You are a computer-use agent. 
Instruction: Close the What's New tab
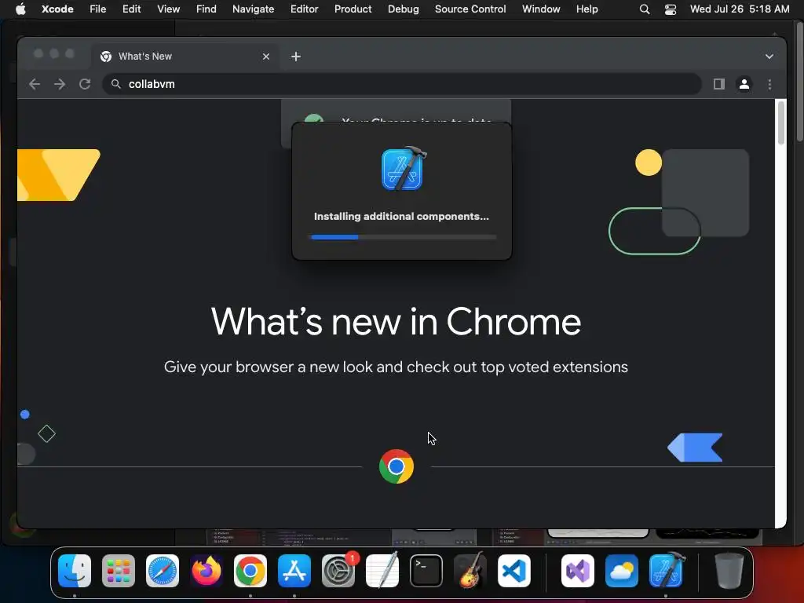tap(266, 57)
